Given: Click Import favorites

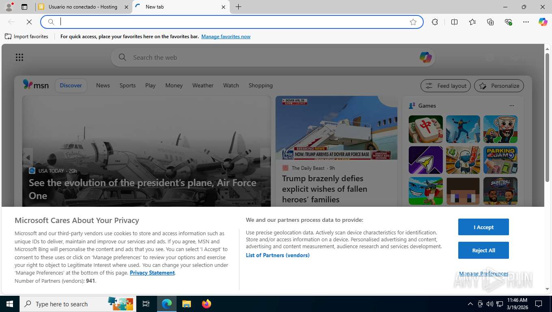Looking at the screenshot, I should click(x=27, y=37).
